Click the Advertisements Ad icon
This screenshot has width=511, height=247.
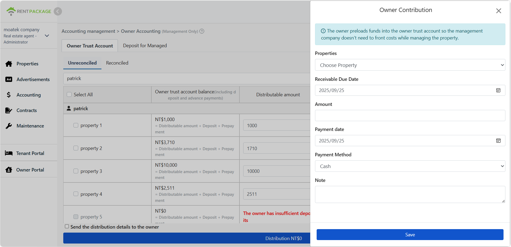9,79
